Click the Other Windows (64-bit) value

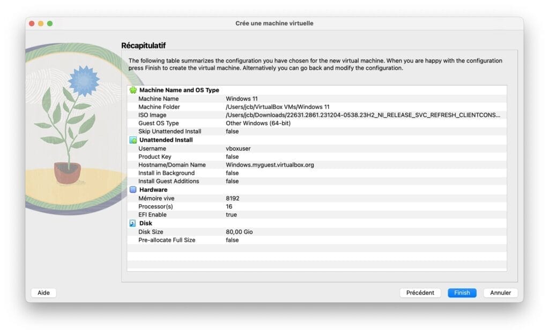[x=258, y=123]
